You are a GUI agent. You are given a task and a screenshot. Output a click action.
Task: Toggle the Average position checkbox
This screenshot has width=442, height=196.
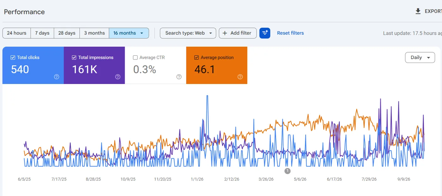(x=197, y=58)
